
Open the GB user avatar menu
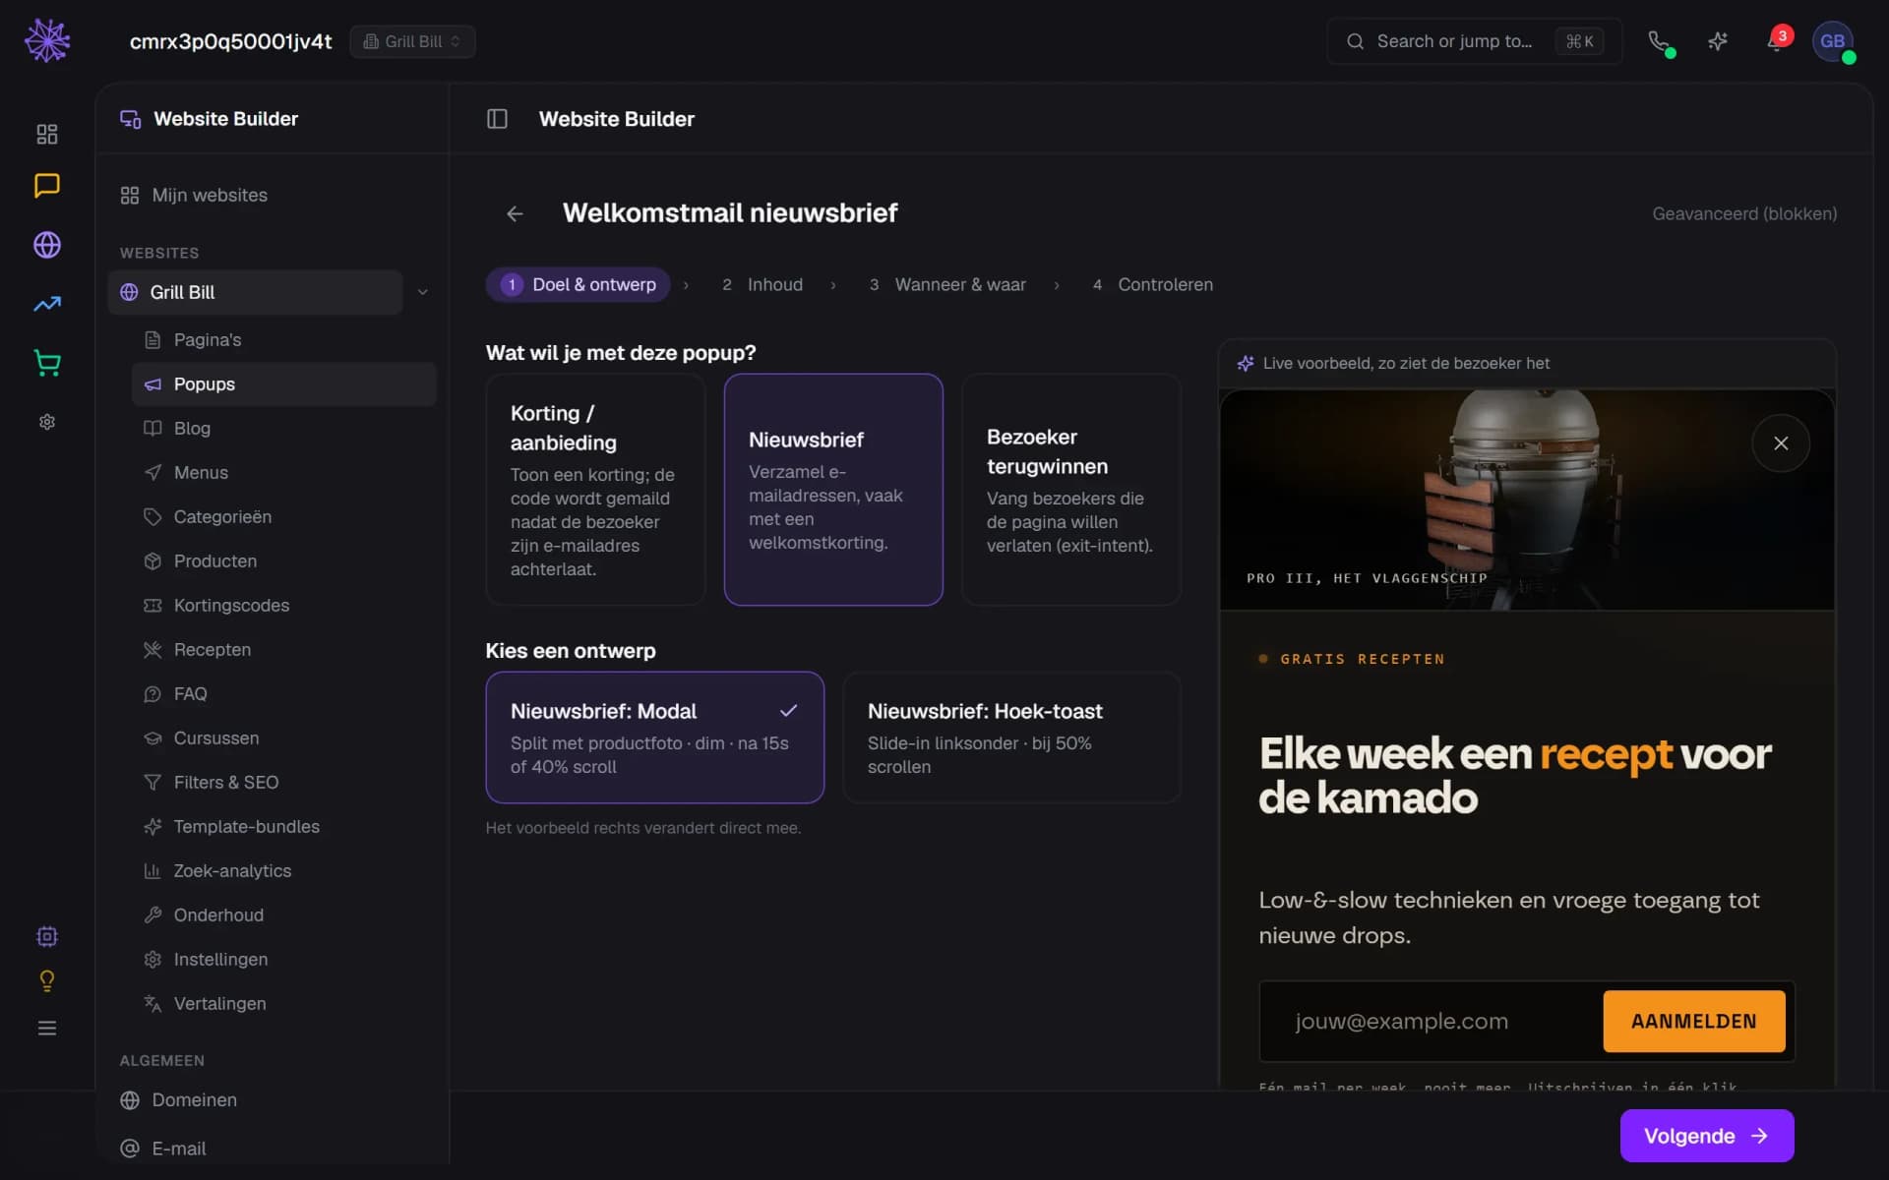tap(1832, 41)
